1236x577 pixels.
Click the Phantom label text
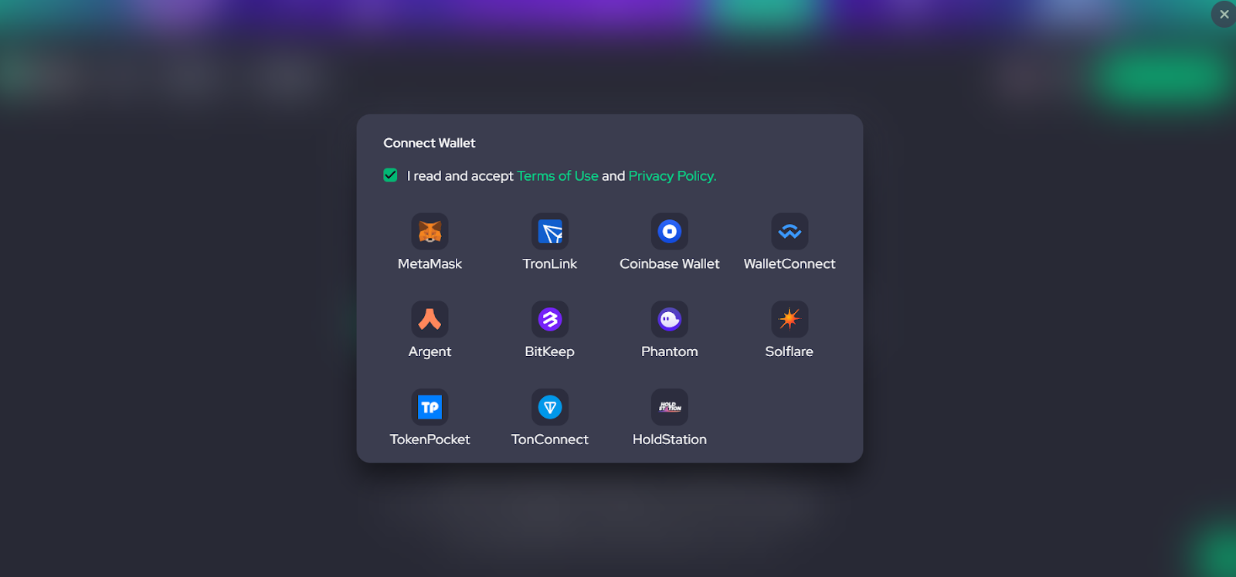670,351
